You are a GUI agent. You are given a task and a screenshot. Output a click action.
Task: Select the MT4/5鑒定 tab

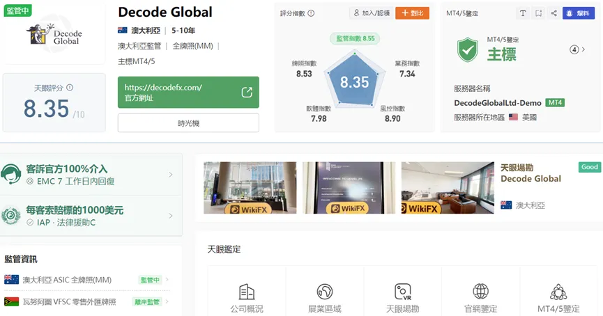558,298
